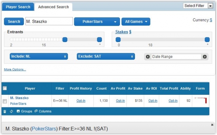Open Groups in table footer
The width and height of the screenshot is (217, 135).
click(x=24, y=111)
